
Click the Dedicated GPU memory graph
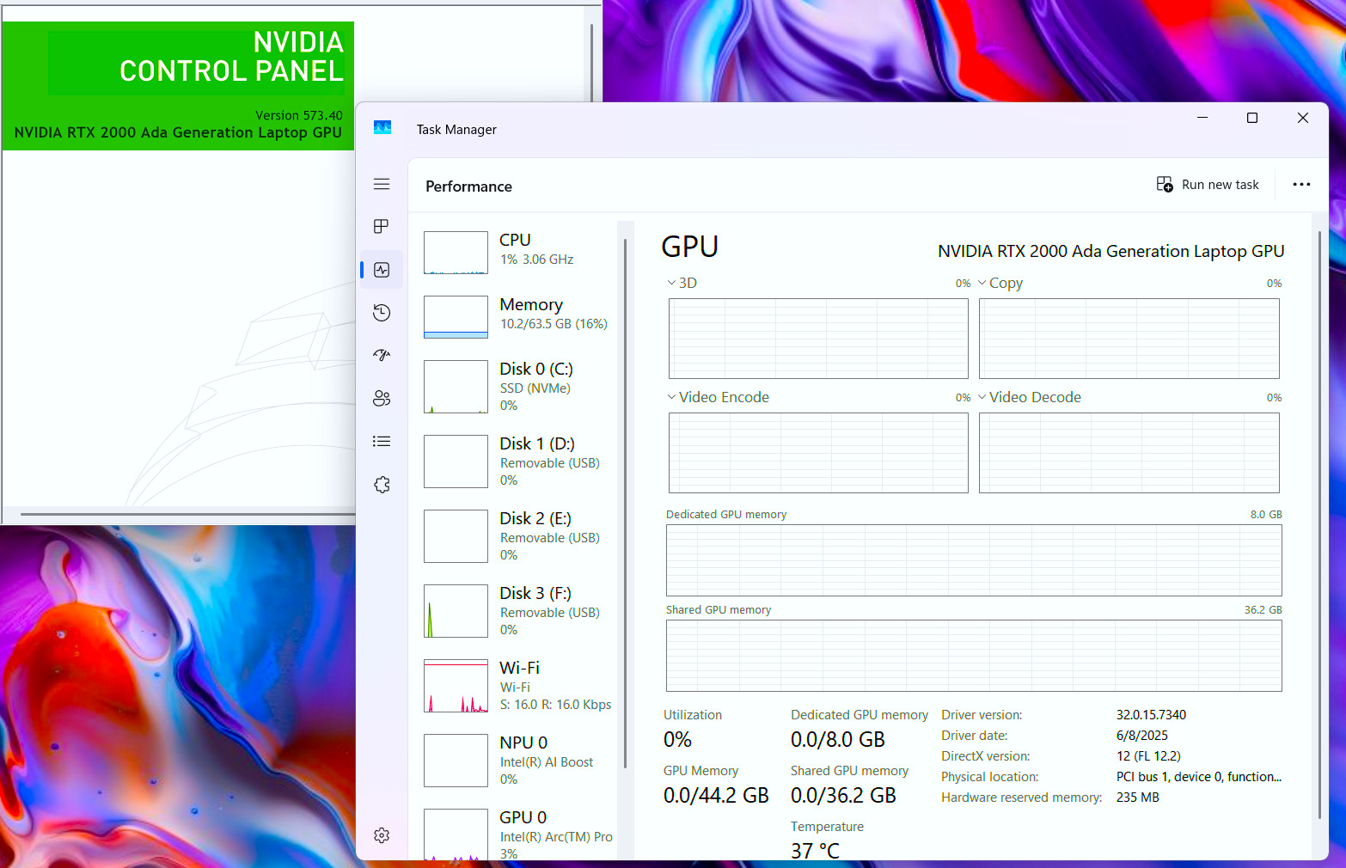coord(974,560)
